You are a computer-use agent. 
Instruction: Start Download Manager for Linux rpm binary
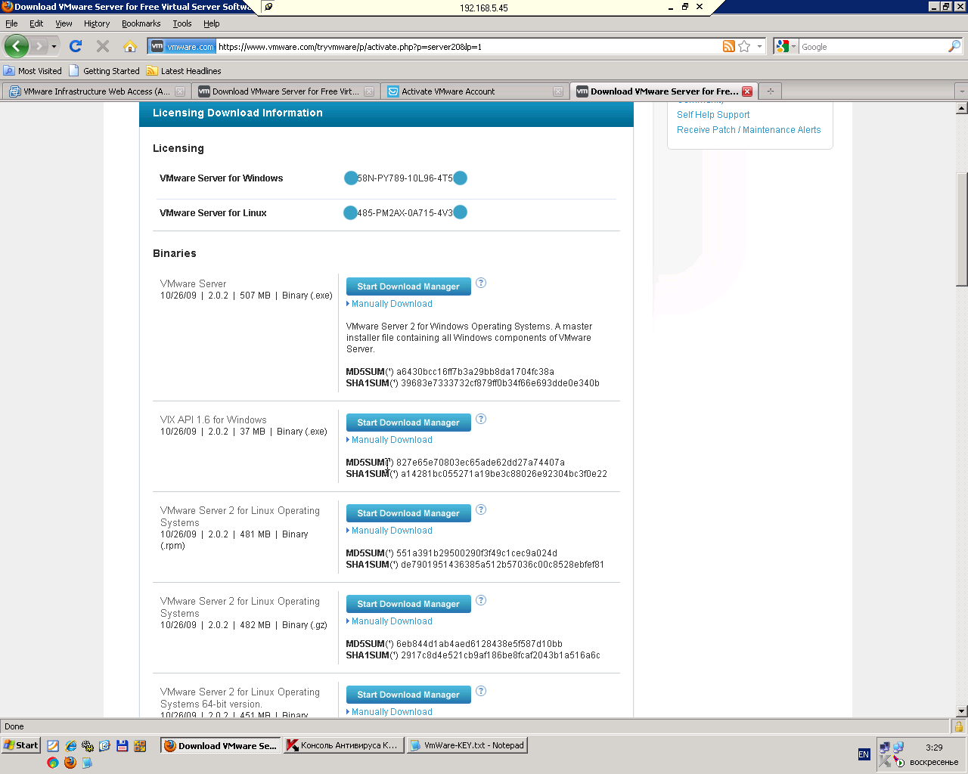(408, 513)
